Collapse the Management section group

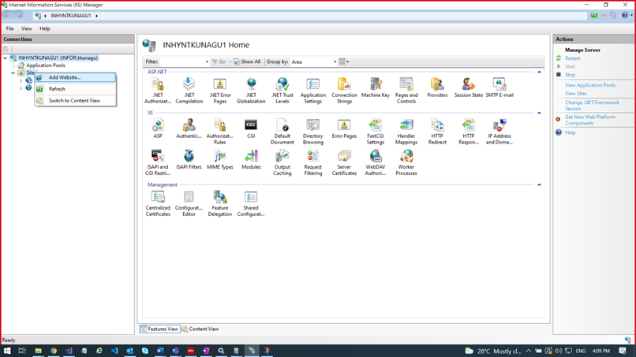coord(539,185)
